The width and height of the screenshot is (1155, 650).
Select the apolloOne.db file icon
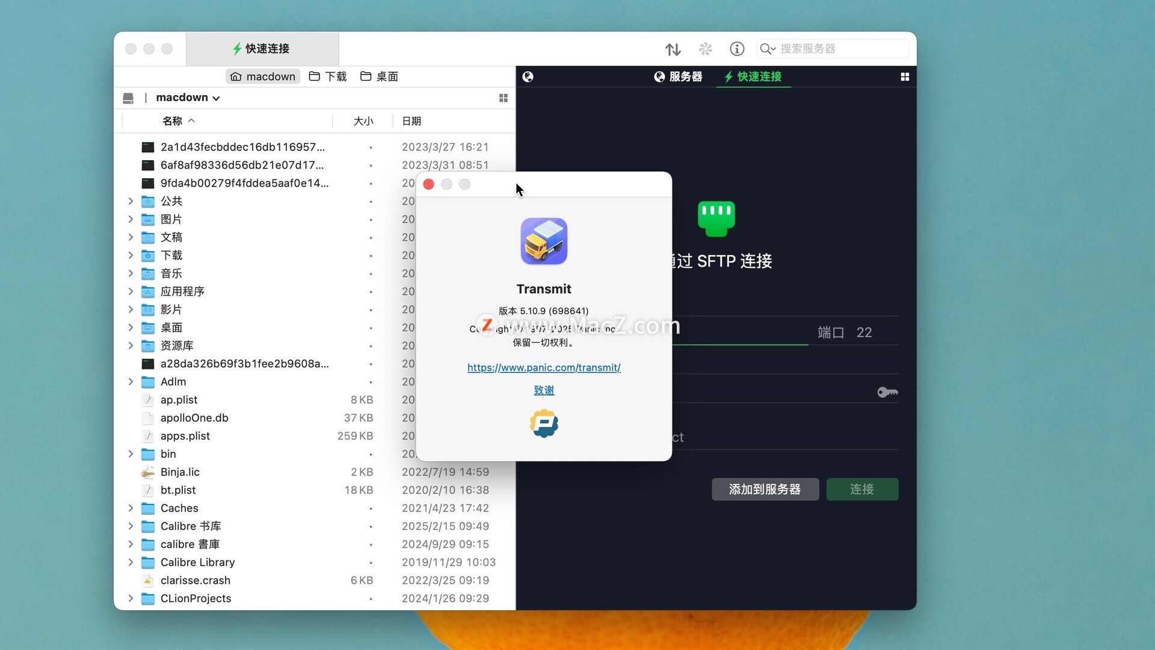coord(148,418)
